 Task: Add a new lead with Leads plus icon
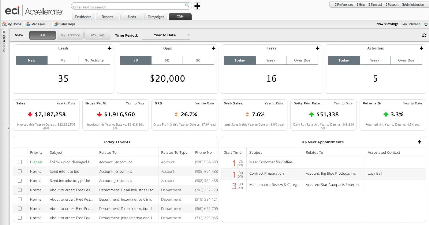[110, 48]
